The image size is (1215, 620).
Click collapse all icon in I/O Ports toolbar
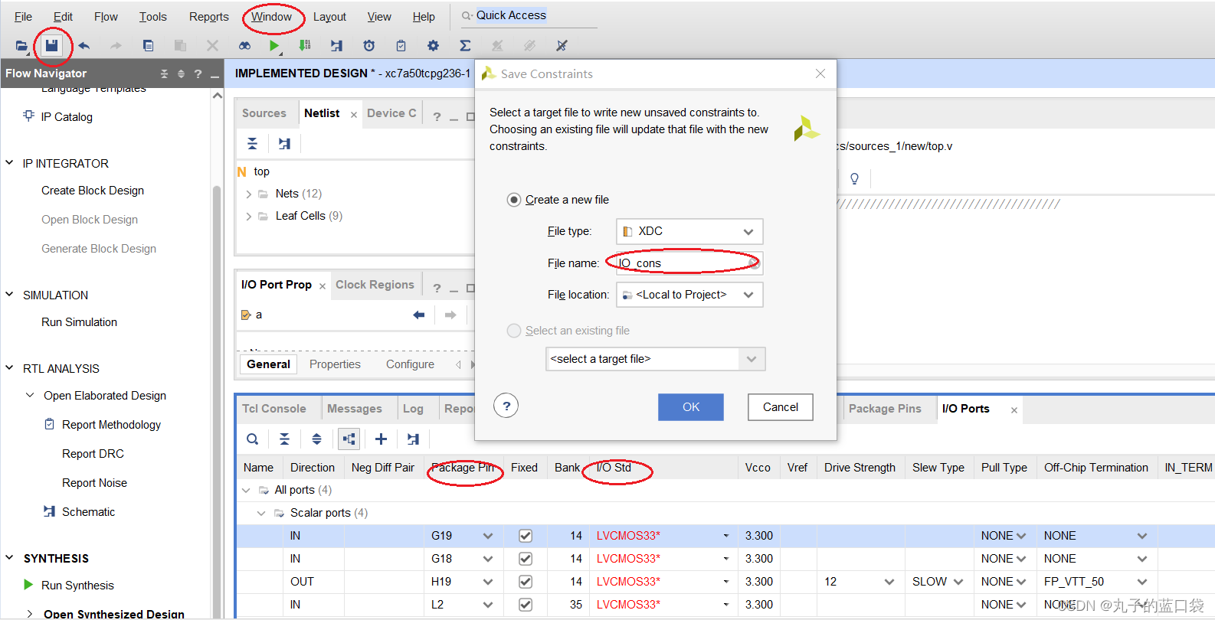coord(284,439)
